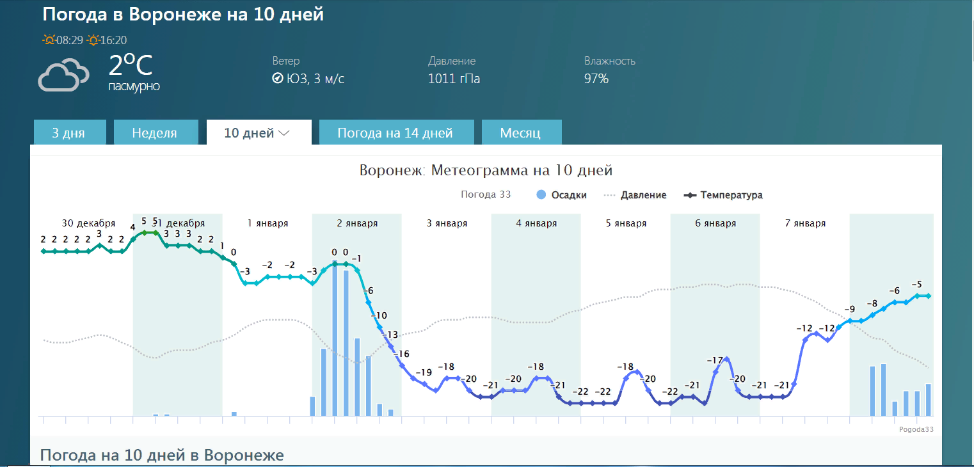The image size is (974, 467).
Task: Toggle the Осадки series label in legend
Action: click(569, 195)
